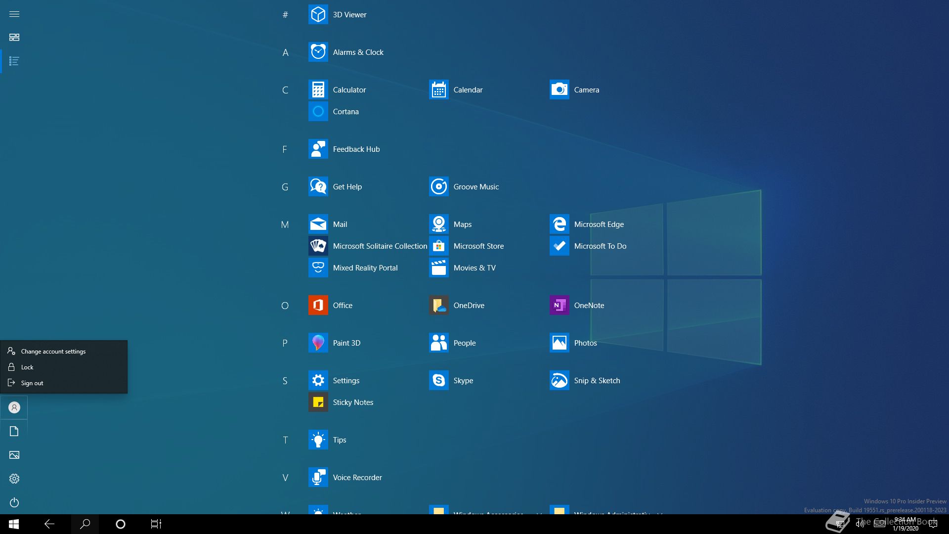Image resolution: width=949 pixels, height=534 pixels.
Task: Launch the Maps app icon
Action: [438, 224]
